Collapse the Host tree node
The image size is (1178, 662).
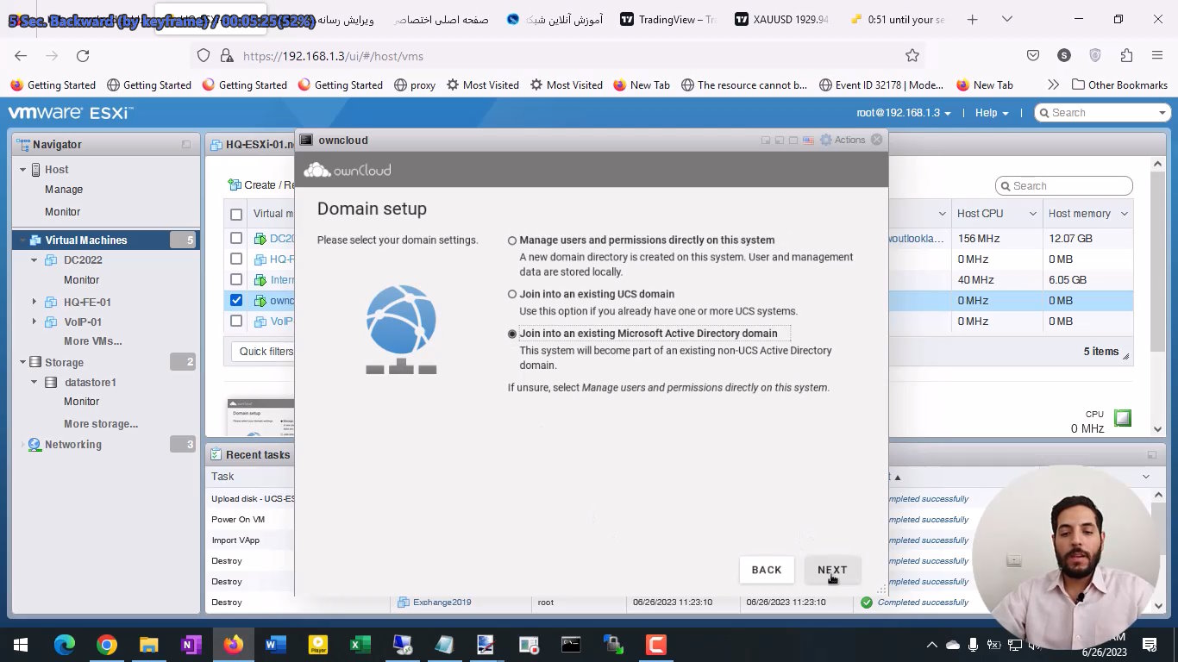click(23, 170)
